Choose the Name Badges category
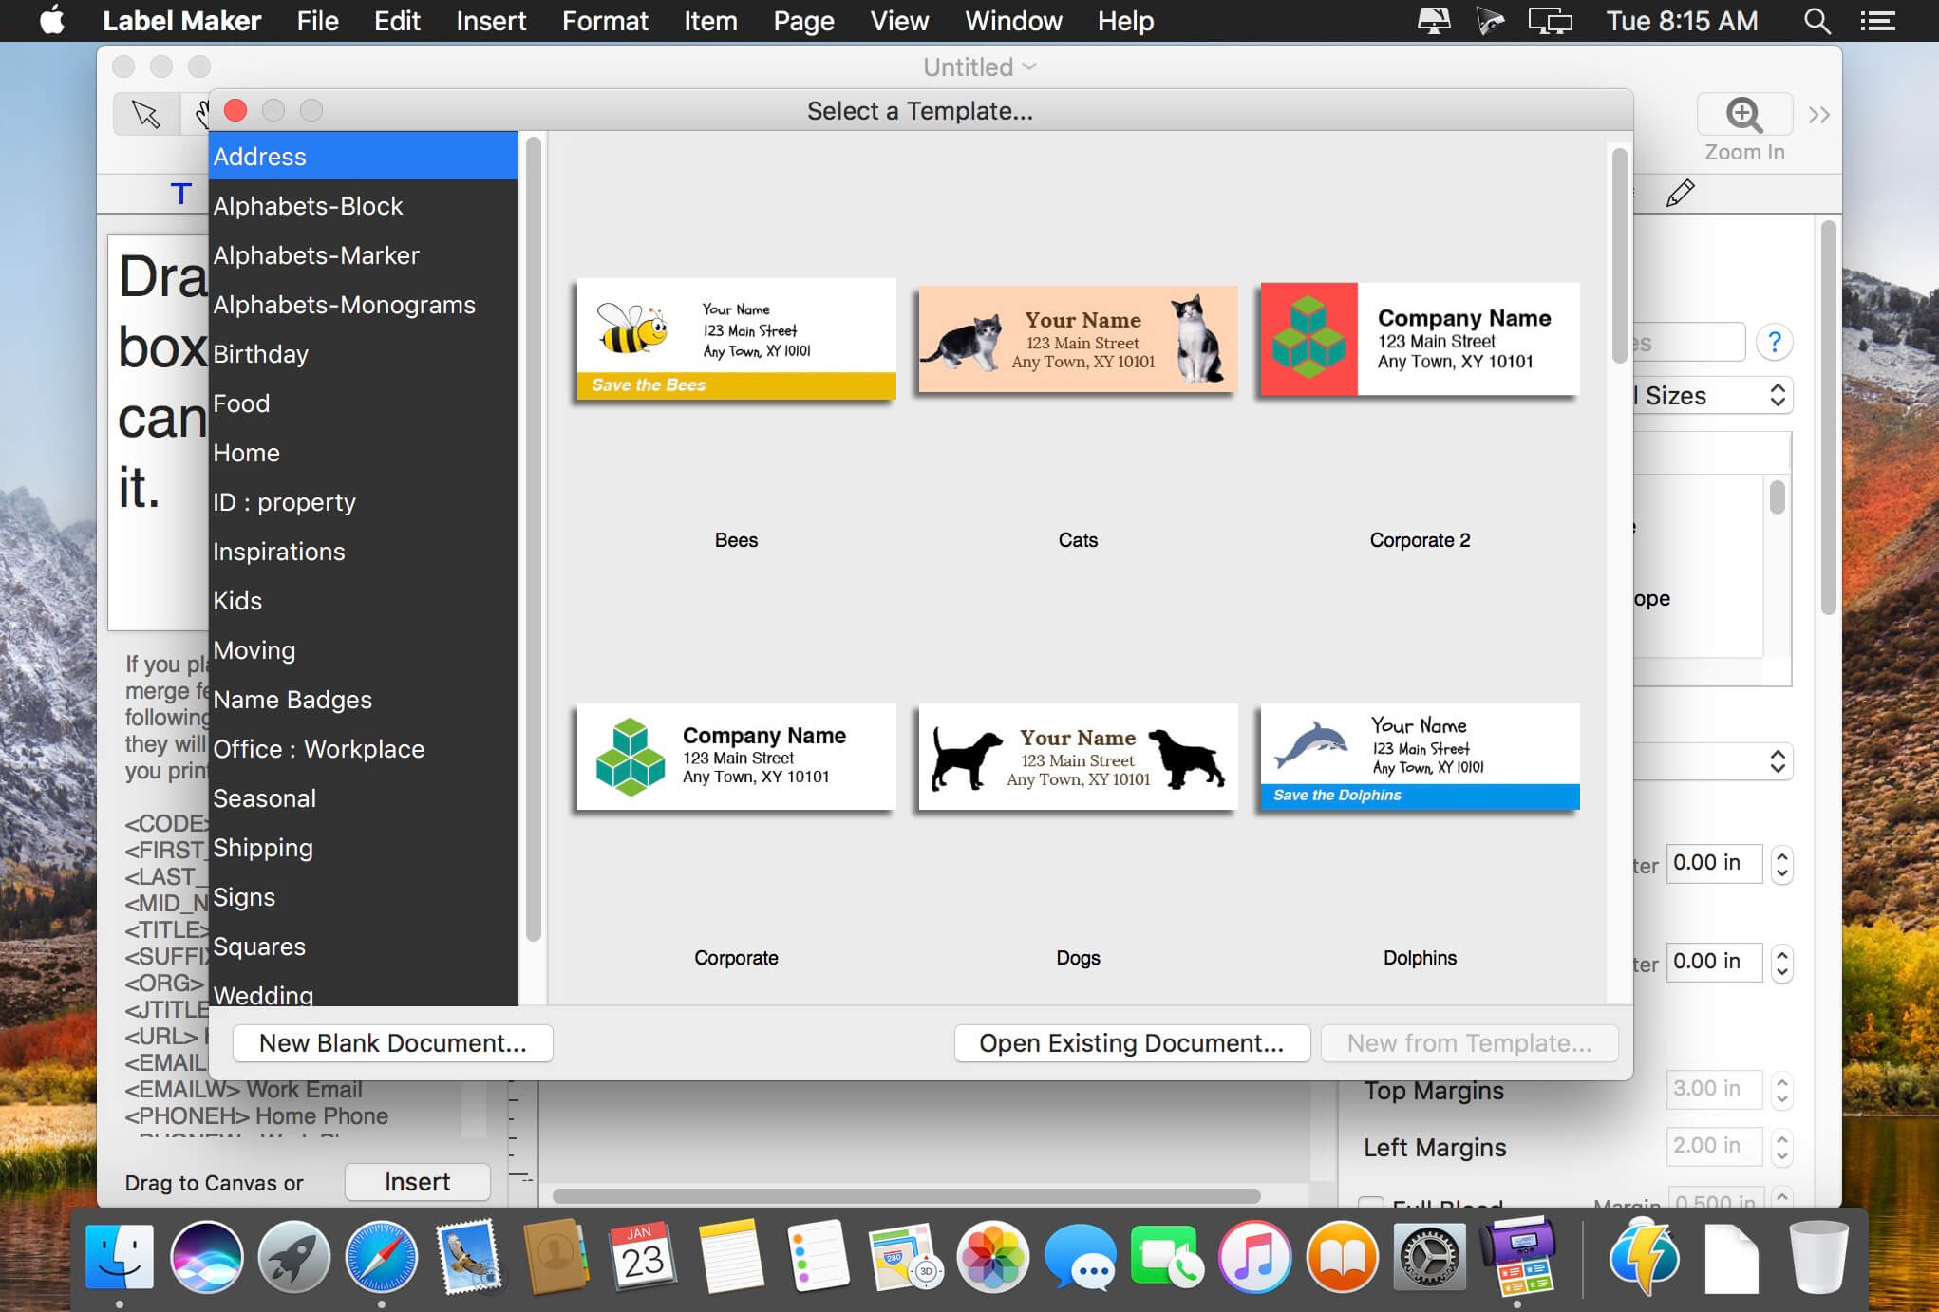 (x=364, y=700)
